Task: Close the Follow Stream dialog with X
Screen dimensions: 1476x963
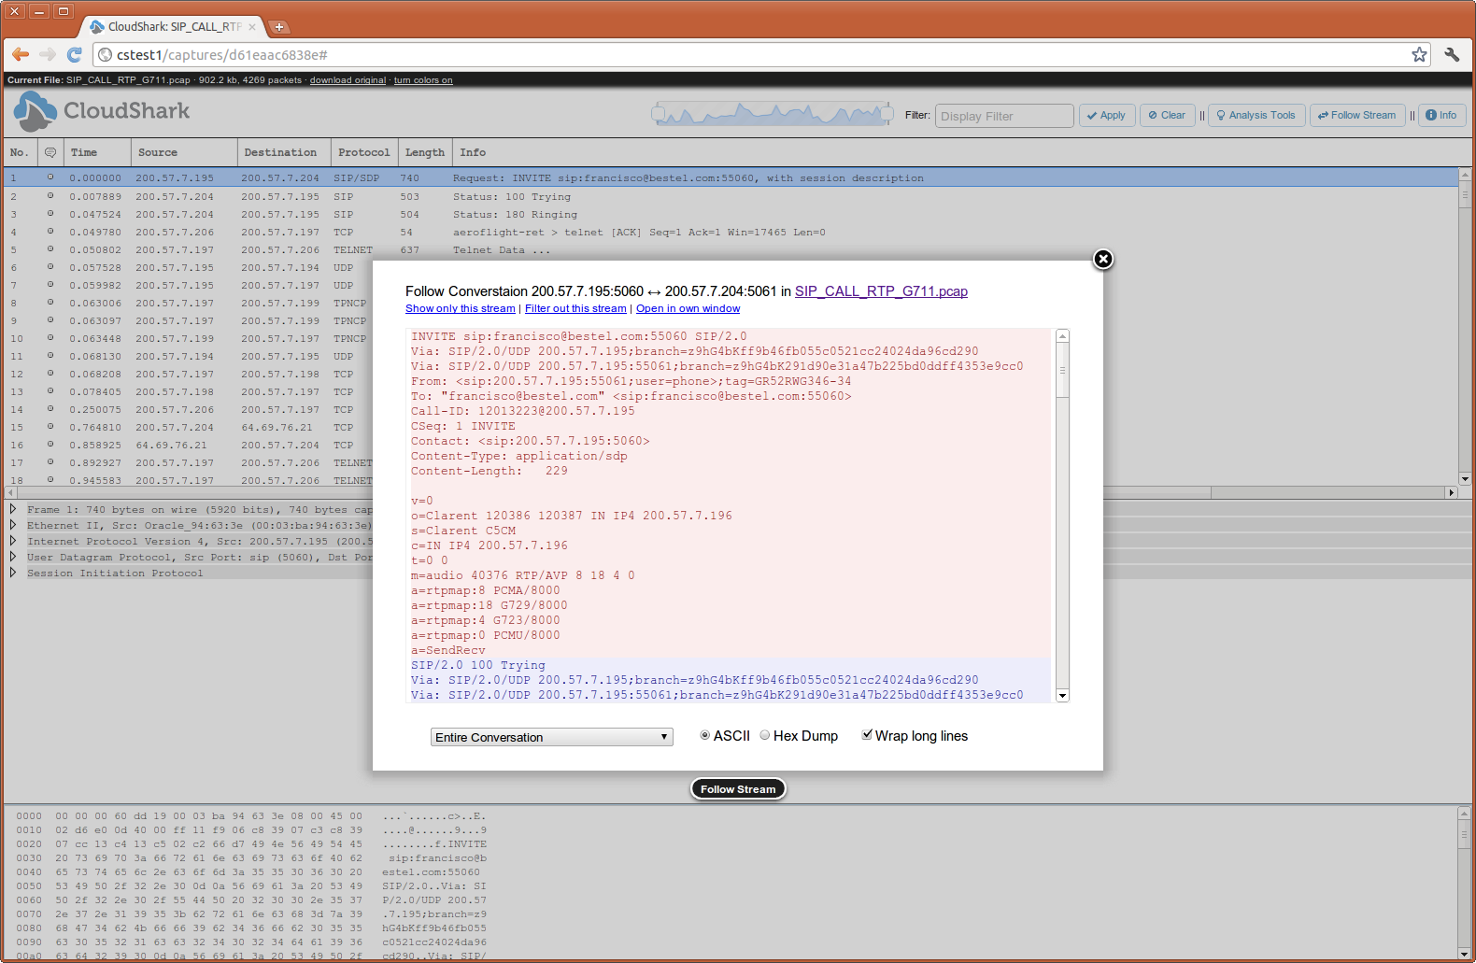Action: coord(1103,259)
